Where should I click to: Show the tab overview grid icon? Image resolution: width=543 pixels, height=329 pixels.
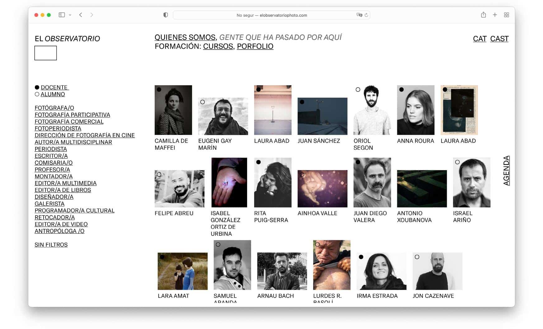pyautogui.click(x=507, y=15)
